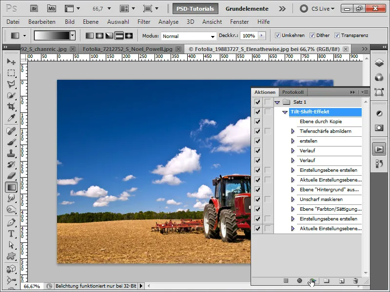Select the Move tool

(11, 61)
